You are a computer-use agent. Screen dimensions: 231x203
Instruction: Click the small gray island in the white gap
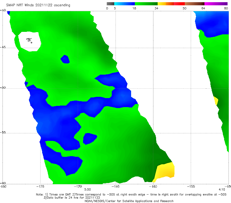coord(29,40)
